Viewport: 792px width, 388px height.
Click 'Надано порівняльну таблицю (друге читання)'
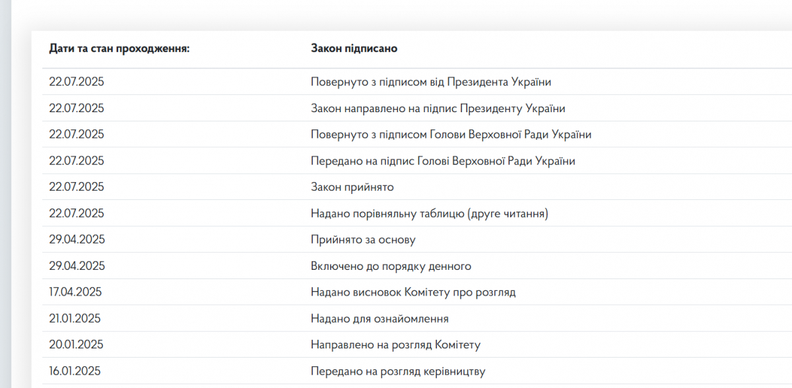430,214
